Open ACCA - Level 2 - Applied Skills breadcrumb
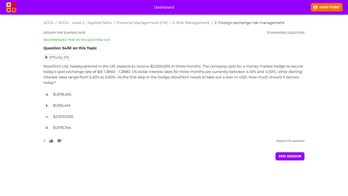 [x=85, y=23]
